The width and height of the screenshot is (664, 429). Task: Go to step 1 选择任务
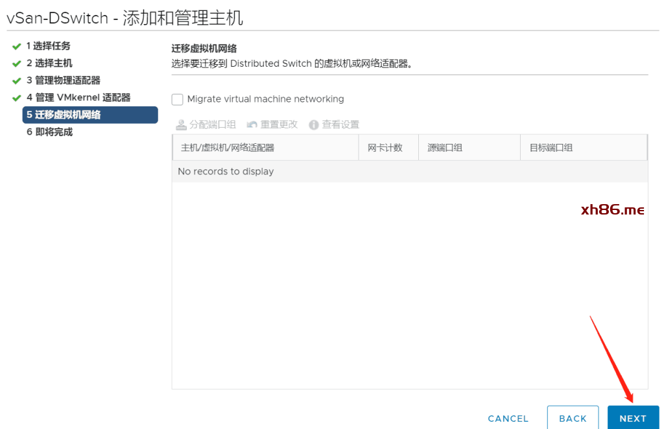(49, 46)
